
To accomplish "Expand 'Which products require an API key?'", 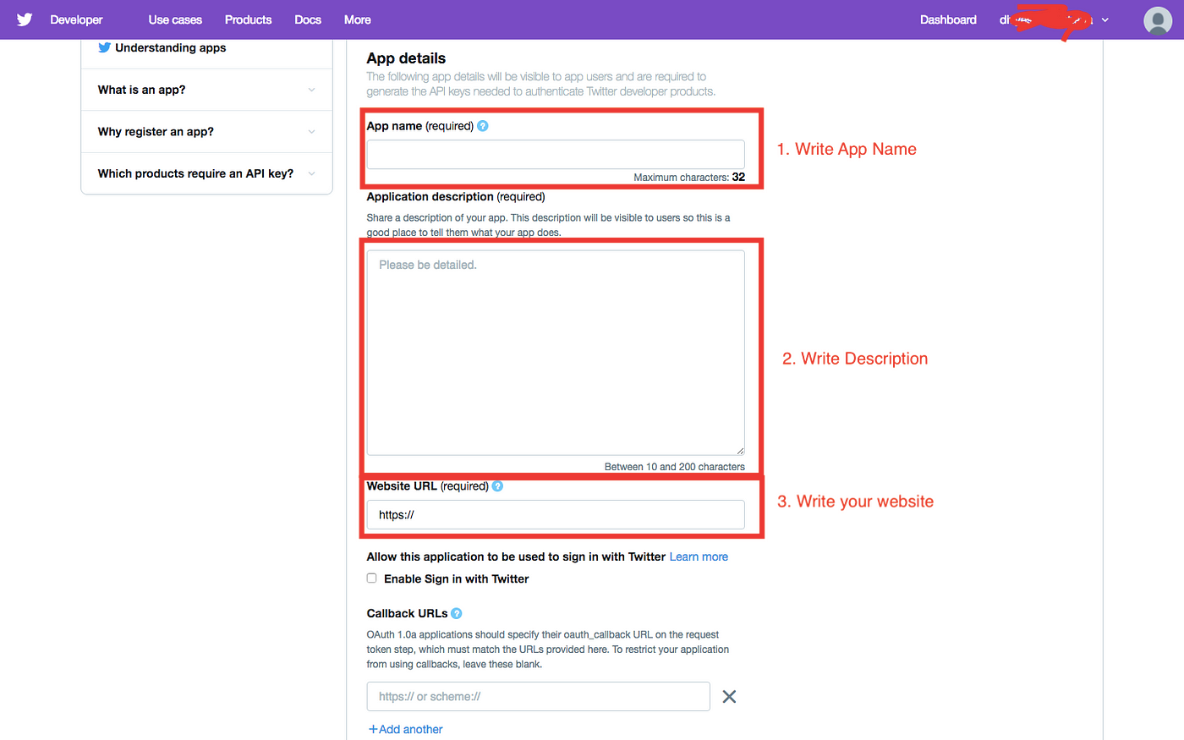I will coord(206,173).
